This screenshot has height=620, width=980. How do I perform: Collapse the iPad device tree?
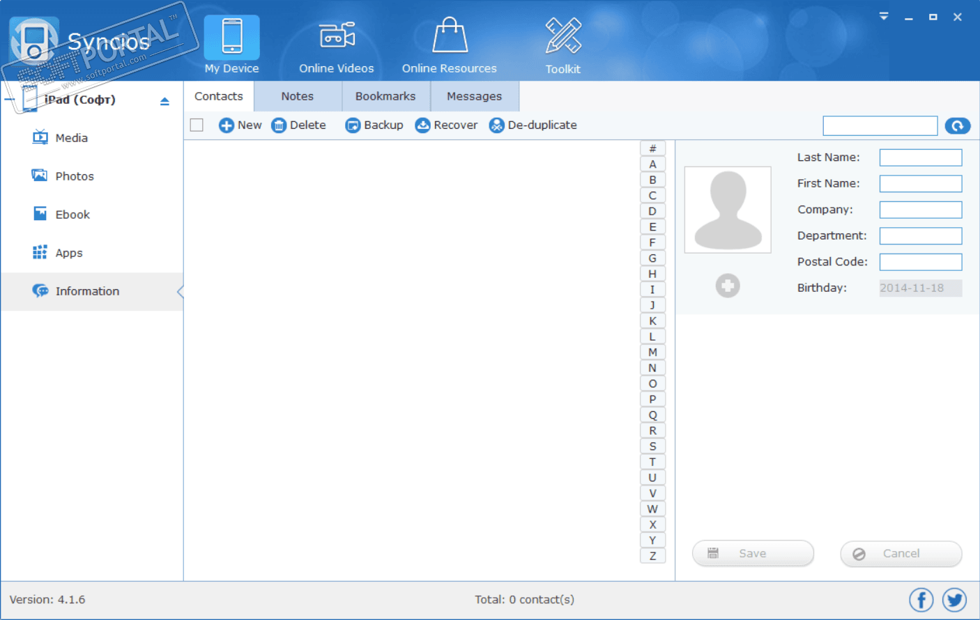tap(10, 100)
